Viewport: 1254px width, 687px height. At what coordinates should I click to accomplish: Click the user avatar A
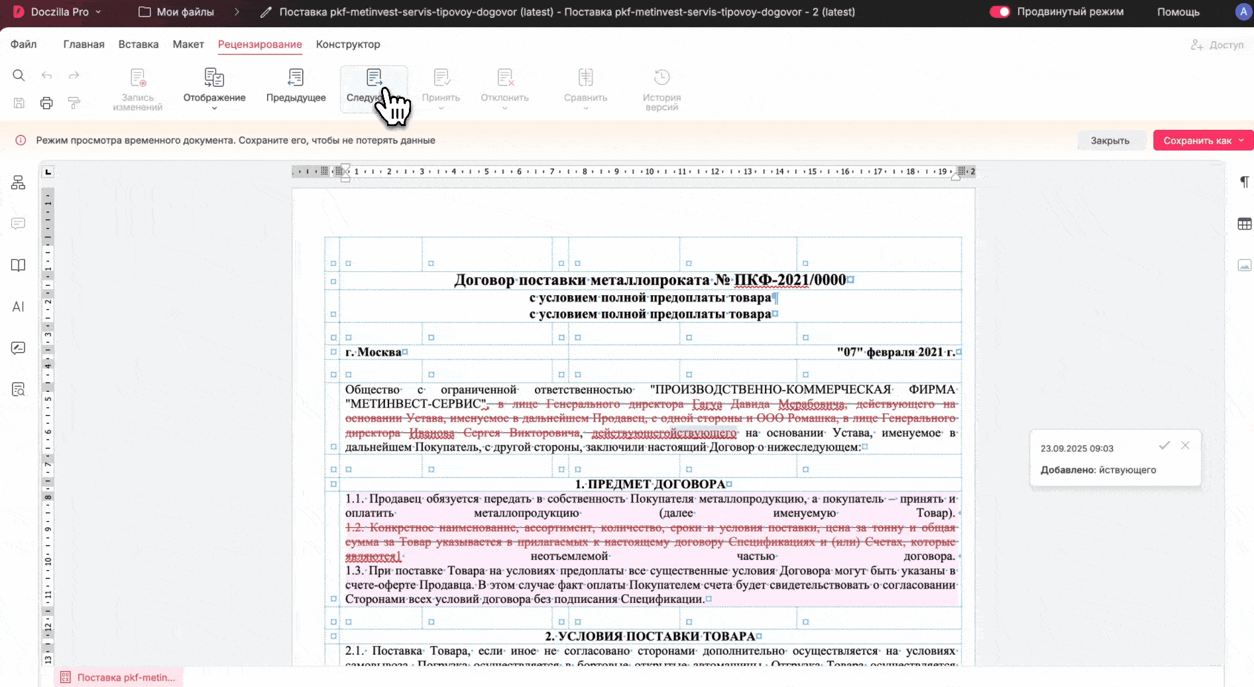coord(1243,12)
